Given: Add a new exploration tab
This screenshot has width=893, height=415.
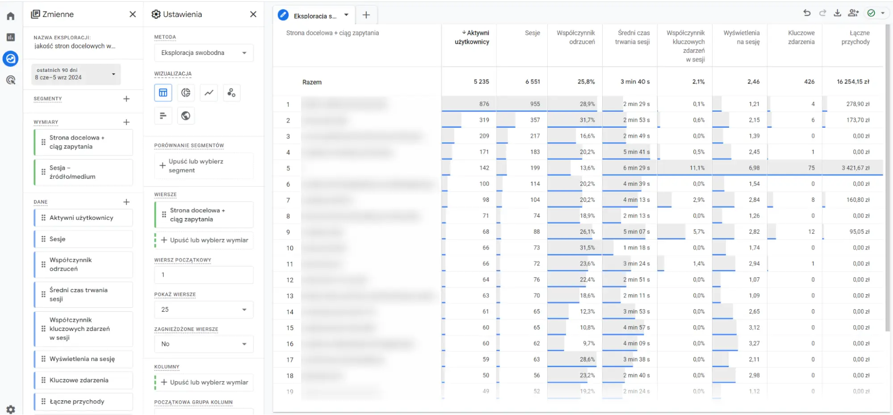Looking at the screenshot, I should point(366,15).
